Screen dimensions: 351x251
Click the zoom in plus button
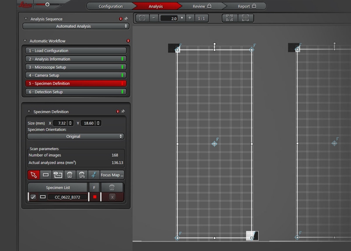[190, 18]
